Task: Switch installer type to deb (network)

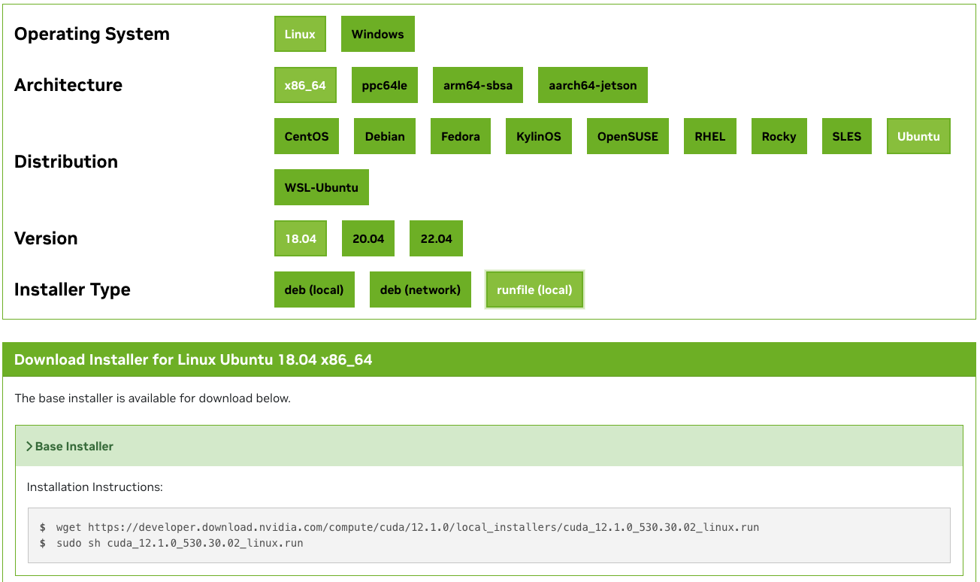Action: pyautogui.click(x=420, y=289)
